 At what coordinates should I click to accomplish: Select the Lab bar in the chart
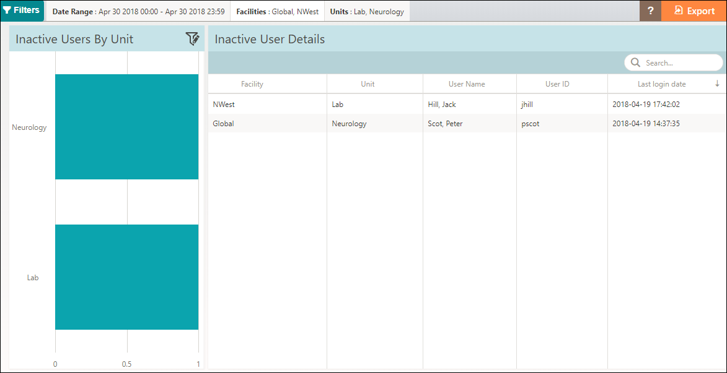126,277
